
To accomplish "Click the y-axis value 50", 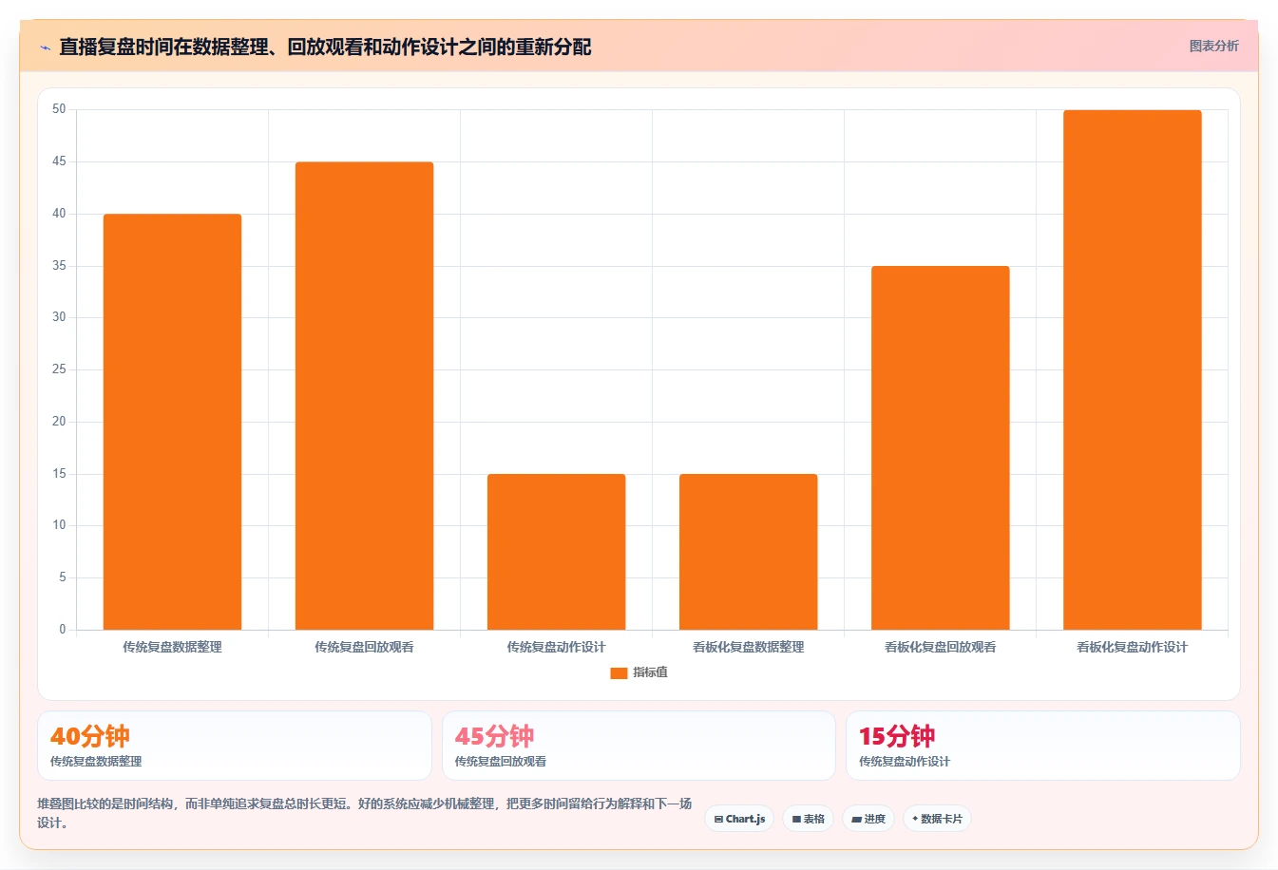I will (59, 109).
